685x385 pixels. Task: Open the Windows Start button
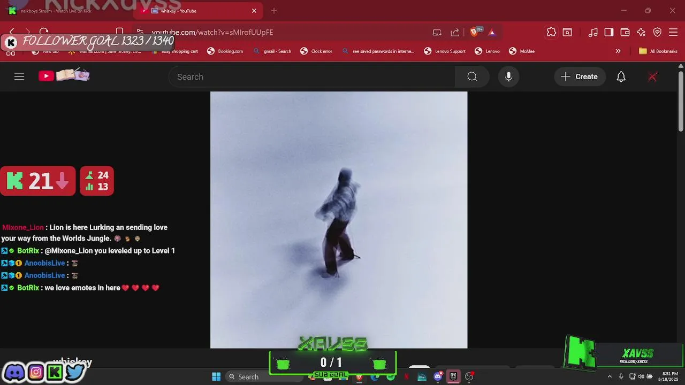coord(216,376)
